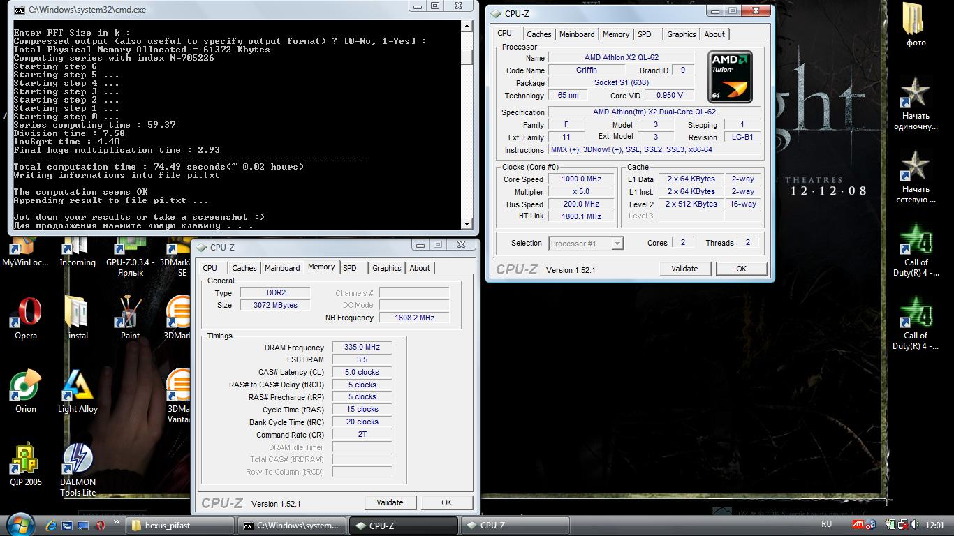Open Memory tab in CPU-Z CPU window
The width and height of the screenshot is (954, 536).
pos(616,34)
